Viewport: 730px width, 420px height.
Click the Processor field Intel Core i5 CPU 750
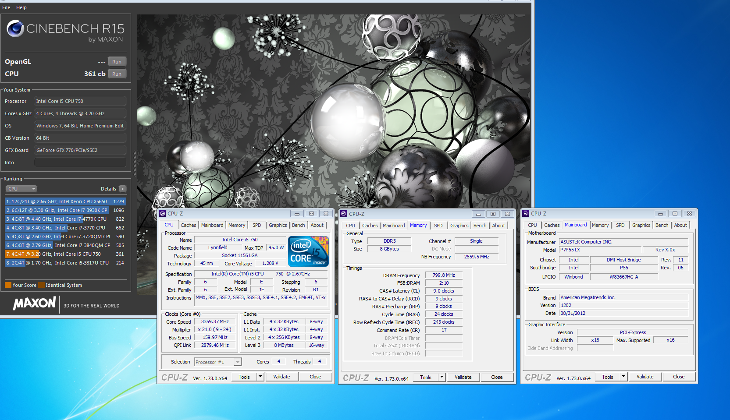pyautogui.click(x=80, y=101)
